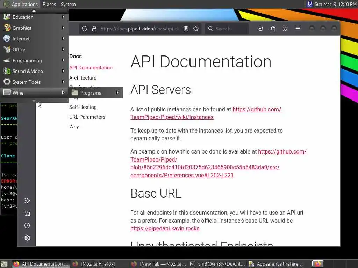Screen dimensions: 358x268
Task: Open the pipedapi.kavin.rocks link
Action: [x=165, y=228]
